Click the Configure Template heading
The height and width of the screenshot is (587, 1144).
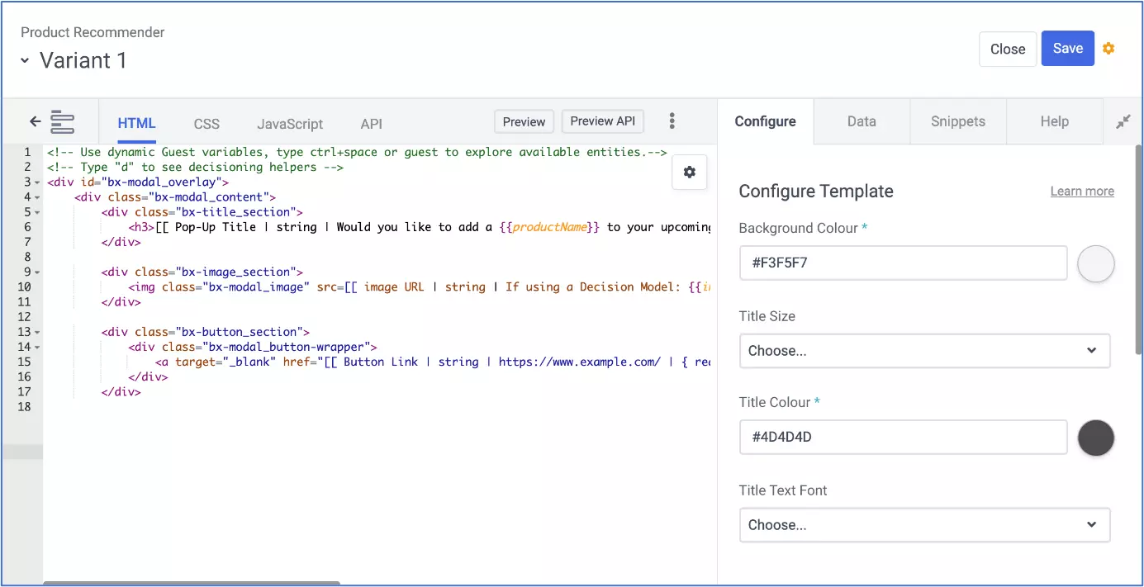[x=816, y=192]
